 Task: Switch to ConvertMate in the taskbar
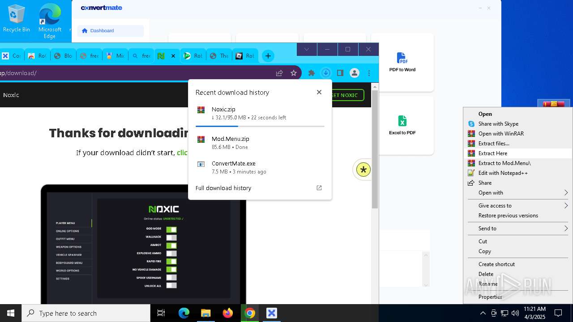(x=272, y=313)
